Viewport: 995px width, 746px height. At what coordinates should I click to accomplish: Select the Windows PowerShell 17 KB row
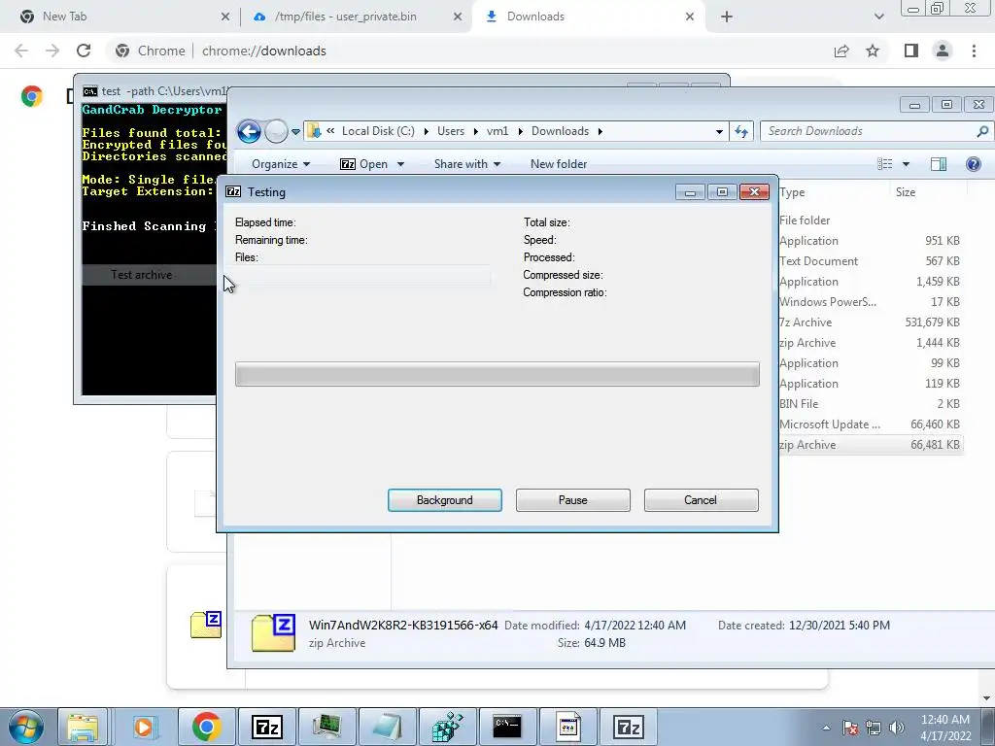[870, 301]
